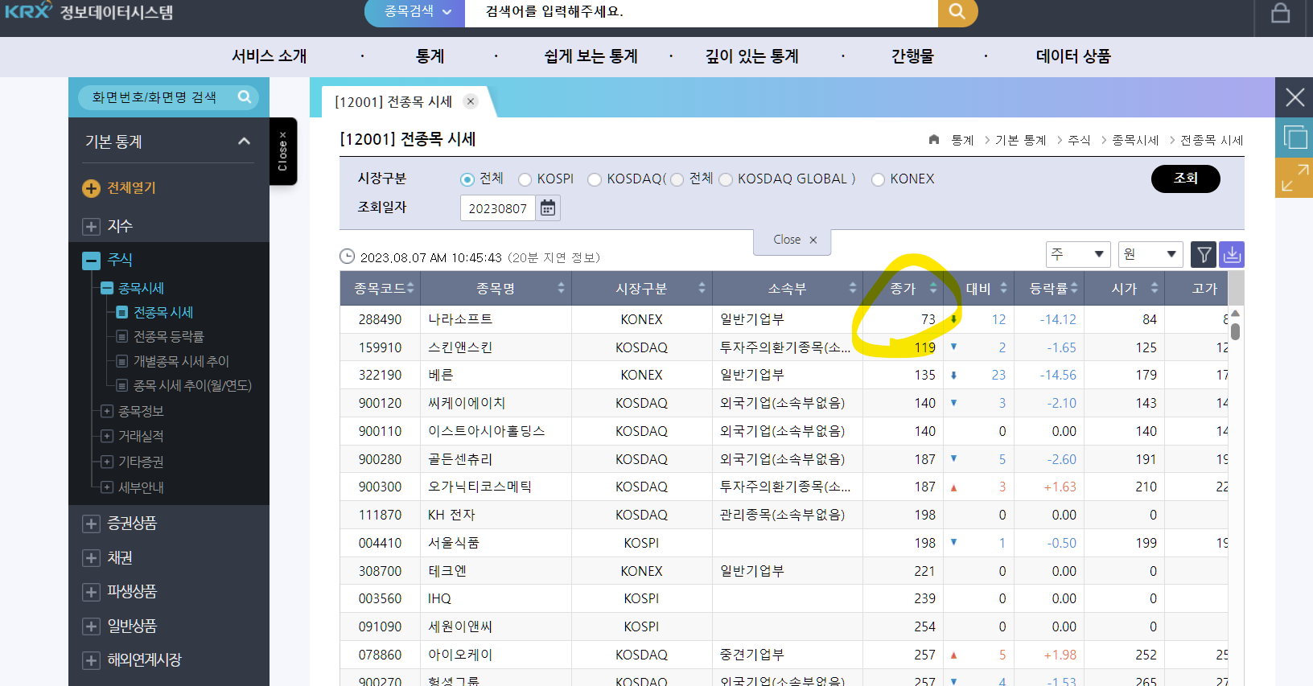
Task: Click the search magnifier icon in top bar
Action: [957, 11]
